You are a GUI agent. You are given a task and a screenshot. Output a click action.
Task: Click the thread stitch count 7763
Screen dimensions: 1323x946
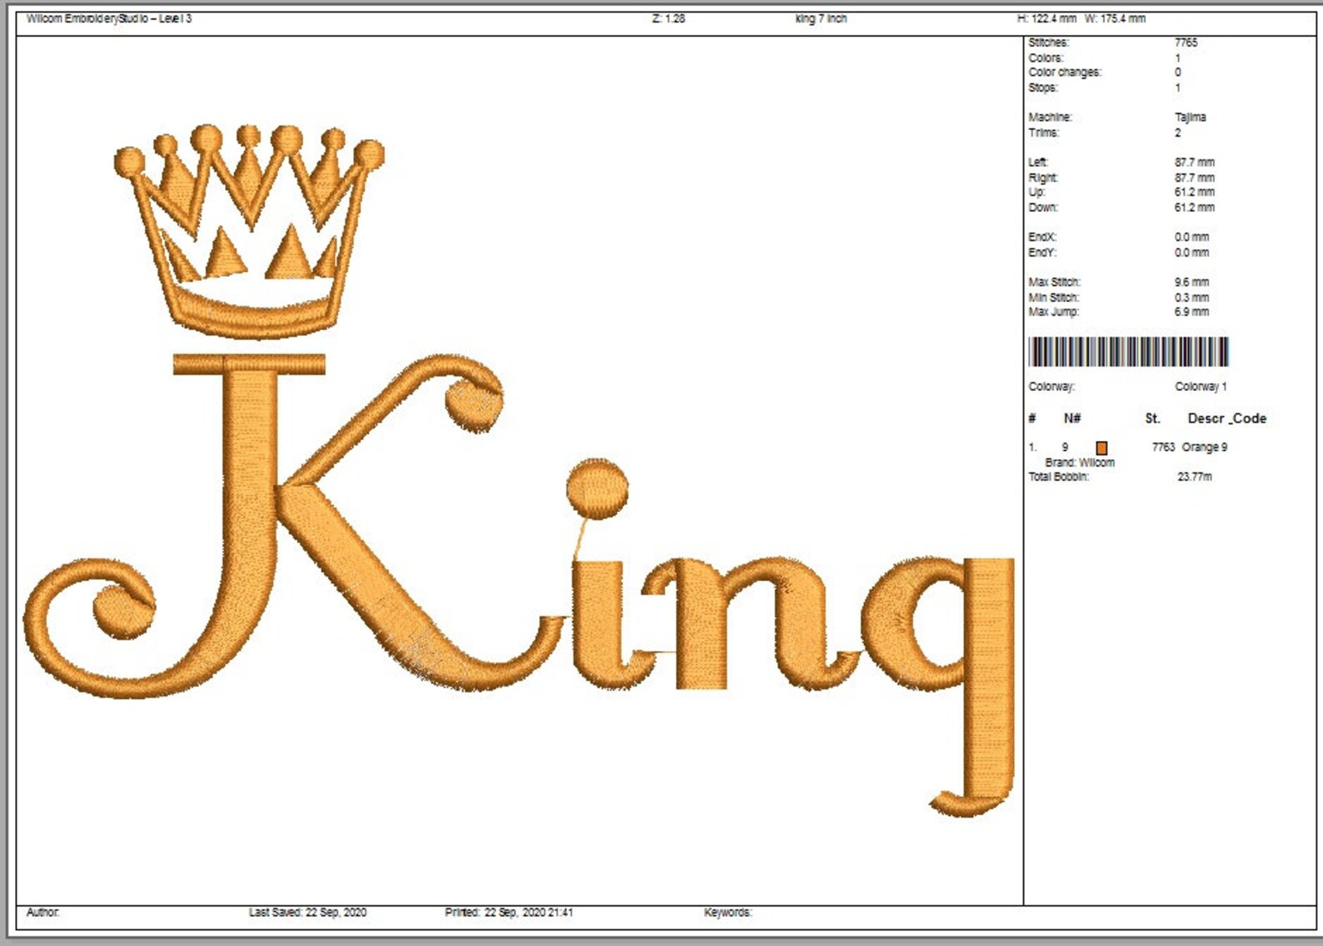1163,448
